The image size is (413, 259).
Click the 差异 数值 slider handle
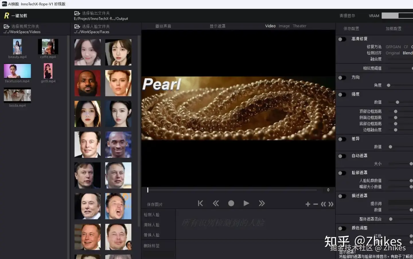pyautogui.click(x=390, y=147)
